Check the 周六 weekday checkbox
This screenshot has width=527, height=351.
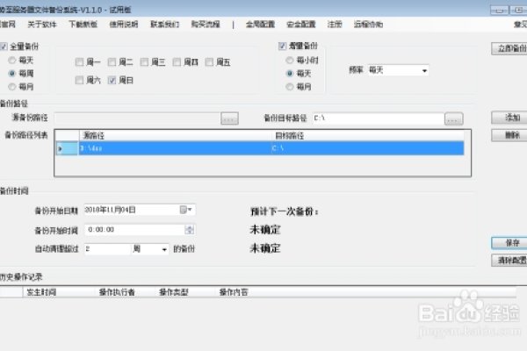79,80
